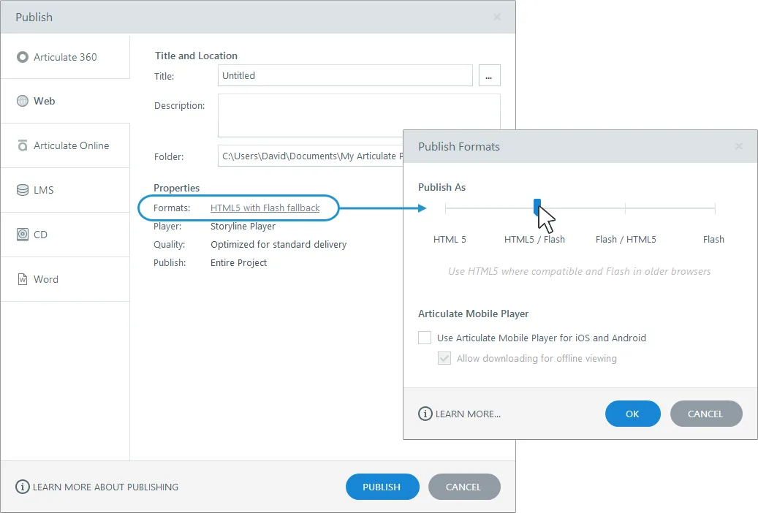
Task: Click the Articulate Online icon
Action: pyautogui.click(x=22, y=145)
